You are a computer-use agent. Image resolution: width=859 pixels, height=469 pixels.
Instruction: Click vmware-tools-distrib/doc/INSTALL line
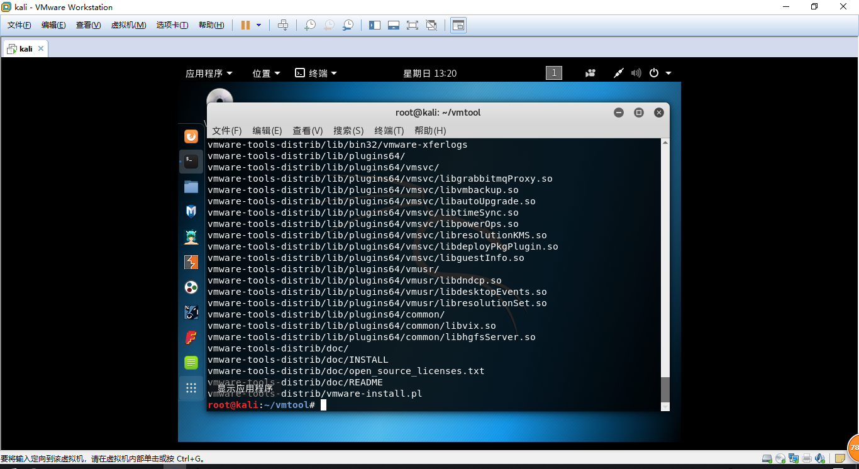click(x=298, y=360)
